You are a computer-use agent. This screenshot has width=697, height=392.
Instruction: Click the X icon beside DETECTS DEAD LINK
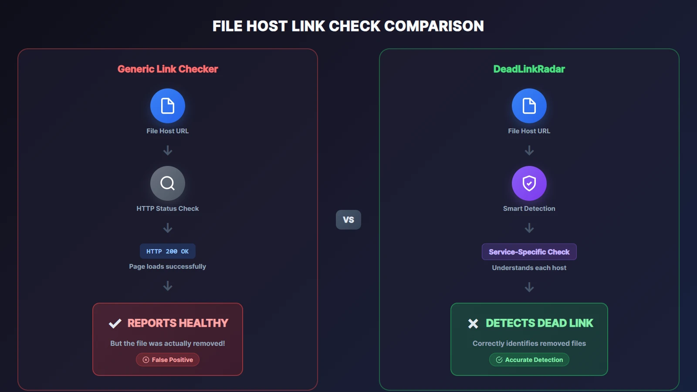pyautogui.click(x=473, y=324)
